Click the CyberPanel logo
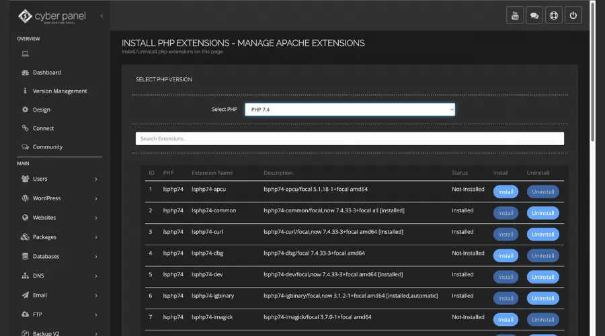Image resolution: width=605 pixels, height=336 pixels. [x=52, y=16]
